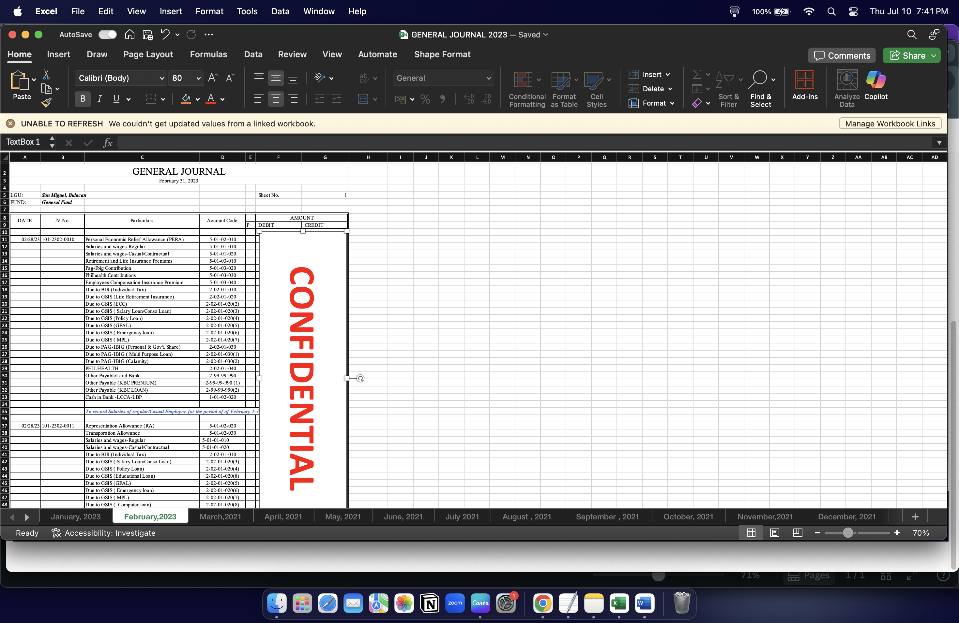Open the underline style dropdown arrow

click(x=129, y=99)
